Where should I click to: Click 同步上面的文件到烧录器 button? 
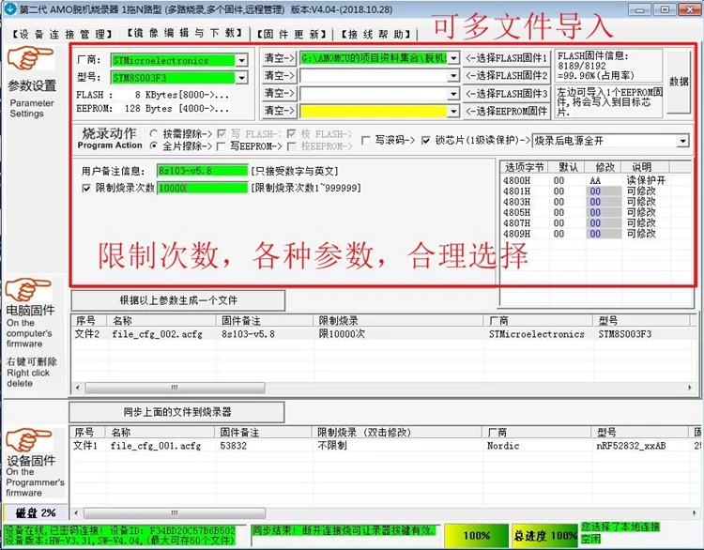point(176,412)
